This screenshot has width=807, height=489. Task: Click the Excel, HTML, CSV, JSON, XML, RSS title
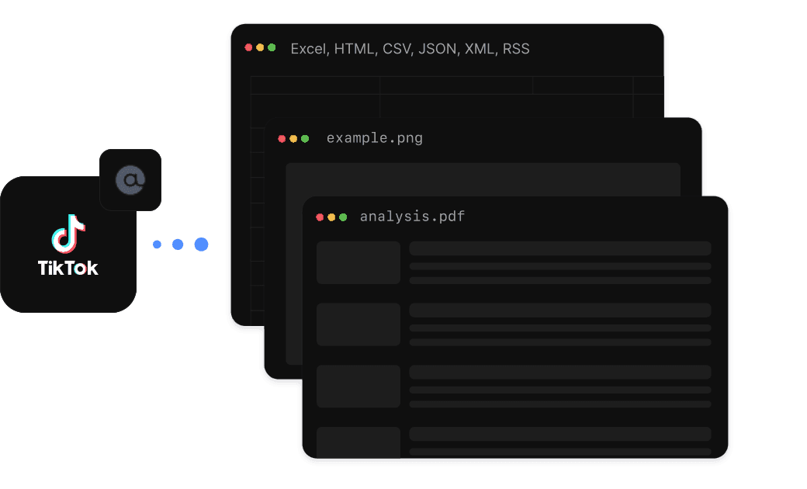coord(410,49)
